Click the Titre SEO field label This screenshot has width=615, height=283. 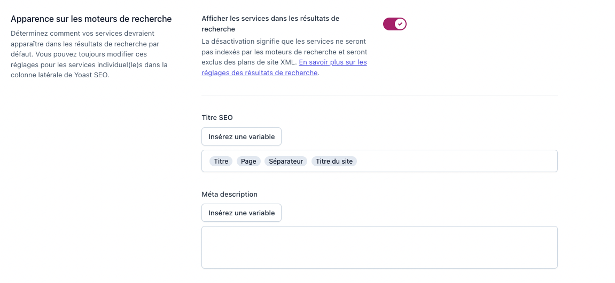click(217, 117)
